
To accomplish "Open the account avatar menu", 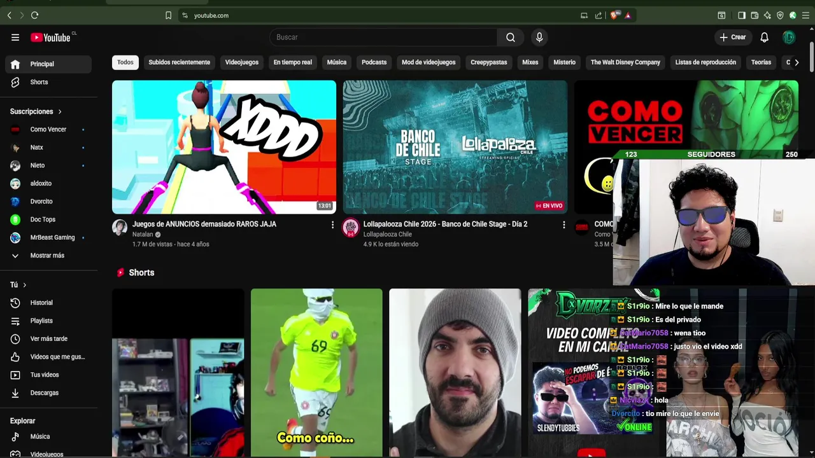I will (x=789, y=38).
